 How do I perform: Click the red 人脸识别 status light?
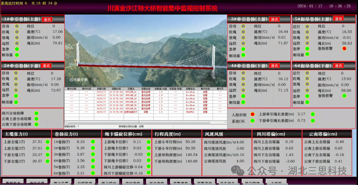253,114
